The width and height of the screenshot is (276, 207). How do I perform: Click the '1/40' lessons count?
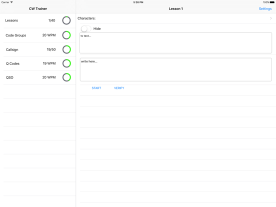coord(52,20)
